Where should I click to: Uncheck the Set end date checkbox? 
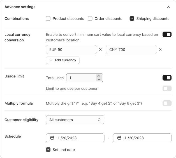48,150
